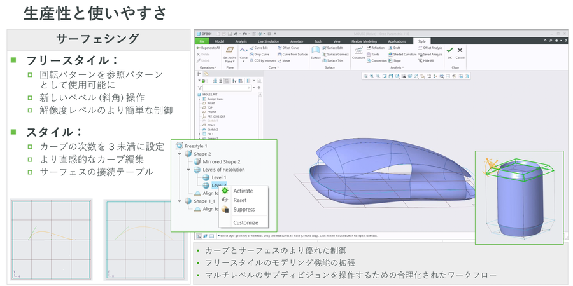573x286 pixels.
Task: Open the Analysis group dropdown
Action: (397, 67)
